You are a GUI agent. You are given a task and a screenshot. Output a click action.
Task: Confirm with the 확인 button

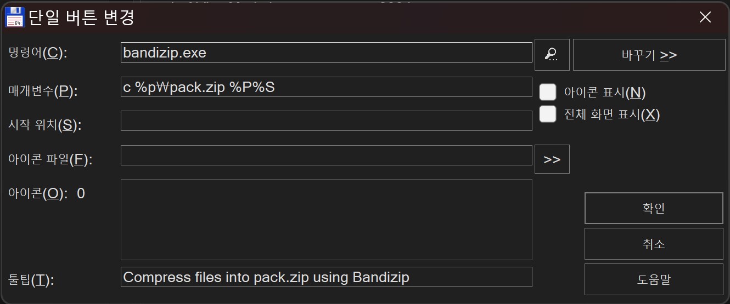pos(653,208)
